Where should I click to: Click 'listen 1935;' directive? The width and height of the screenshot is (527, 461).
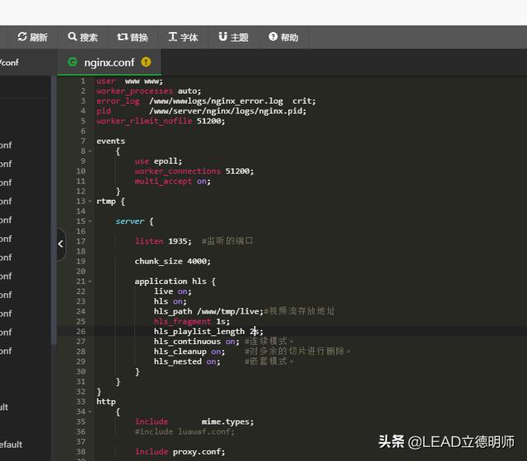(163, 241)
